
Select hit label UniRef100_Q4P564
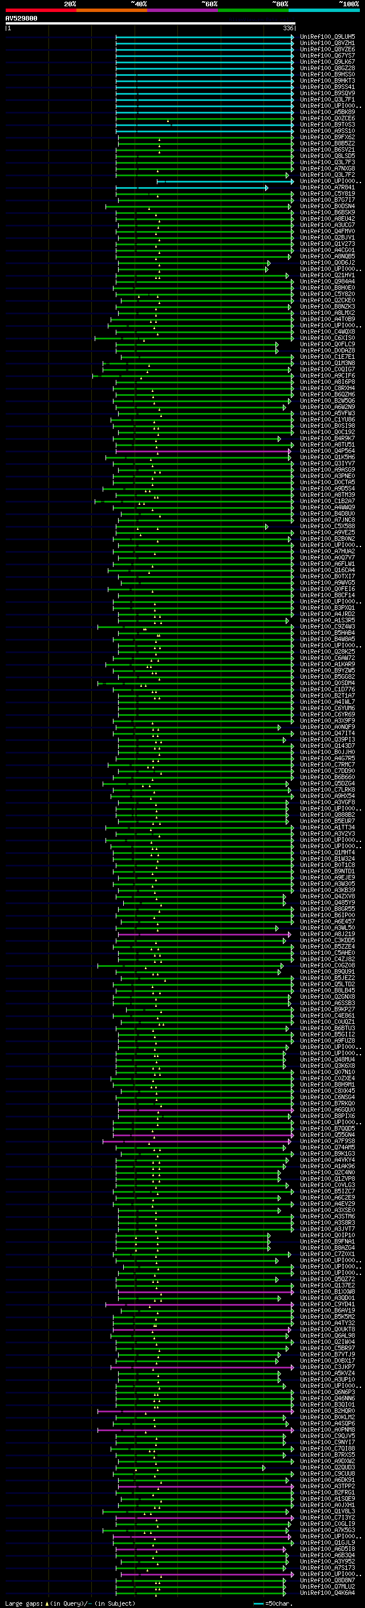(x=327, y=451)
